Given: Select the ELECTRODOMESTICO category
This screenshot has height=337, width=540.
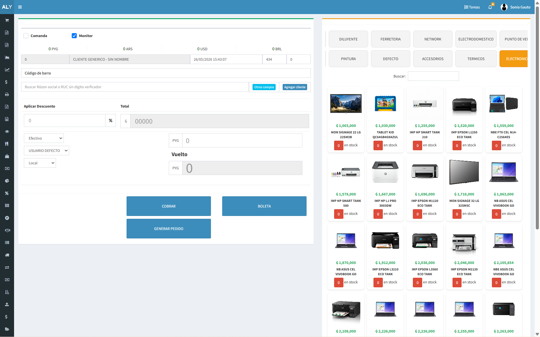Looking at the screenshot, I should [x=476, y=39].
